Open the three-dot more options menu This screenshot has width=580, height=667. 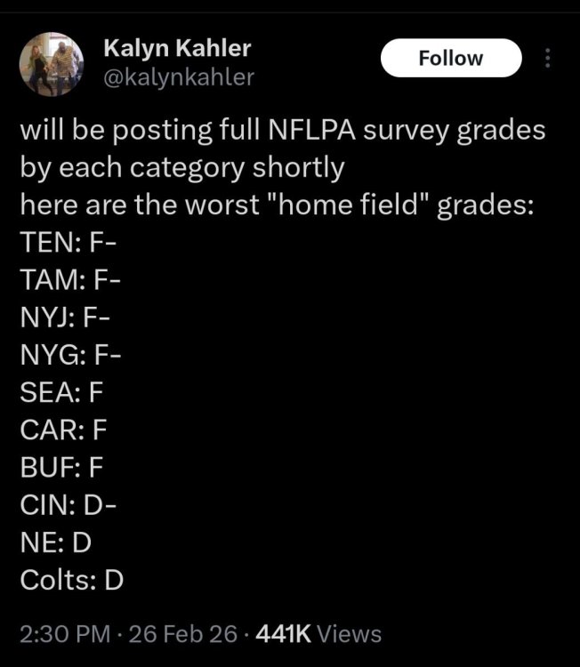[548, 59]
